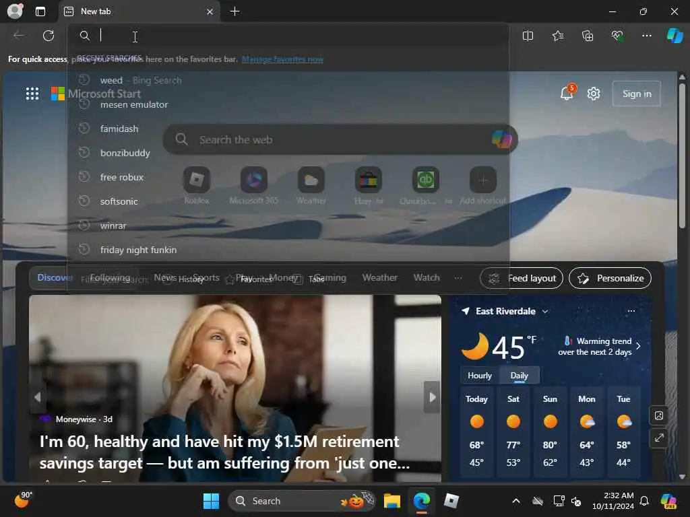Click the Feed layout button

522,278
